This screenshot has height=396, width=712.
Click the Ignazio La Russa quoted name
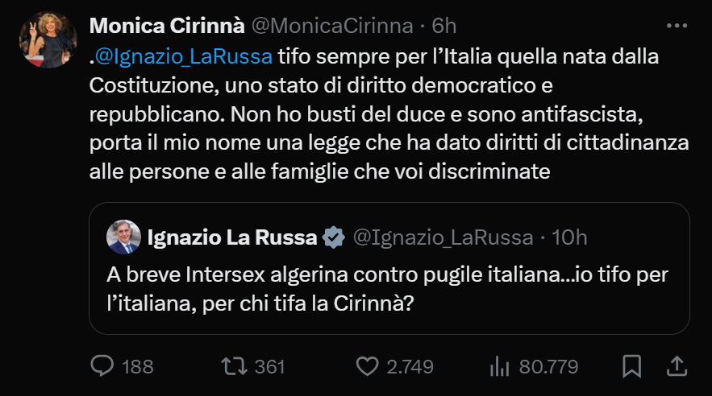[x=231, y=237]
